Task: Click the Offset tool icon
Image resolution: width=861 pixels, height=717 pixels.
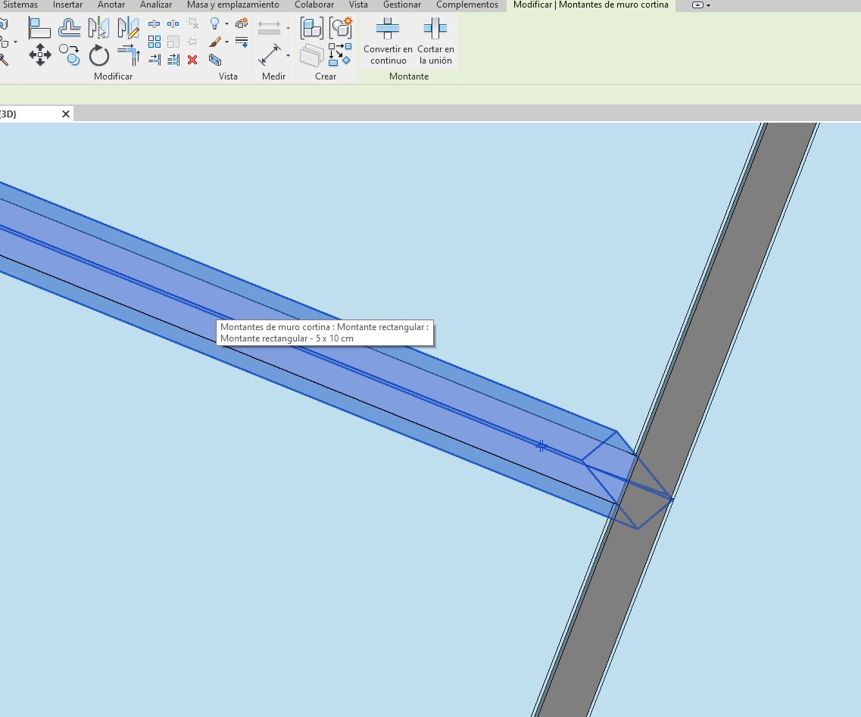Action: [x=69, y=29]
